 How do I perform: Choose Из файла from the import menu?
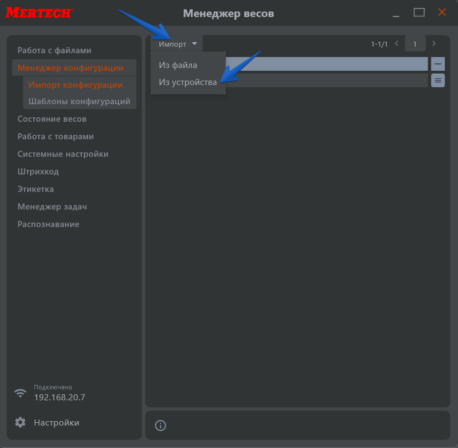point(178,65)
